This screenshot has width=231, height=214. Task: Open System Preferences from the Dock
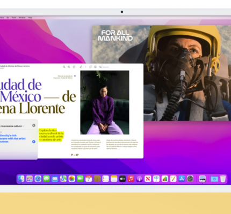190,179
